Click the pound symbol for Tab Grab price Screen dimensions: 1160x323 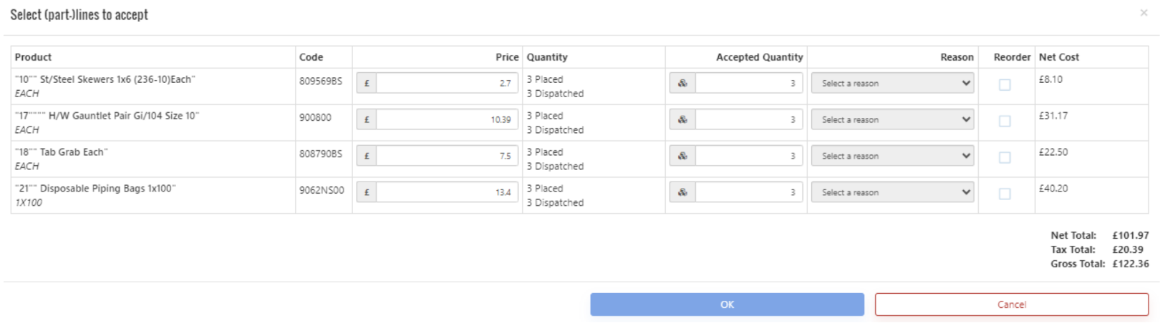(x=367, y=156)
